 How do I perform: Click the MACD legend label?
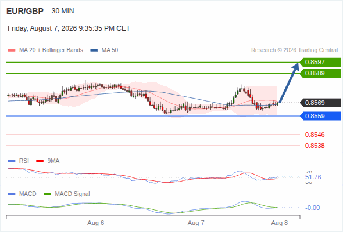coord(28,194)
